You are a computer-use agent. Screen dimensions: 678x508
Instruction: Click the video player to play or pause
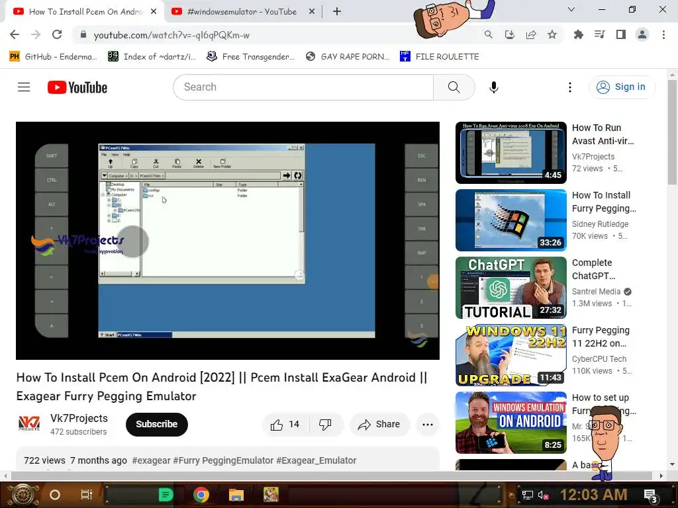point(228,241)
